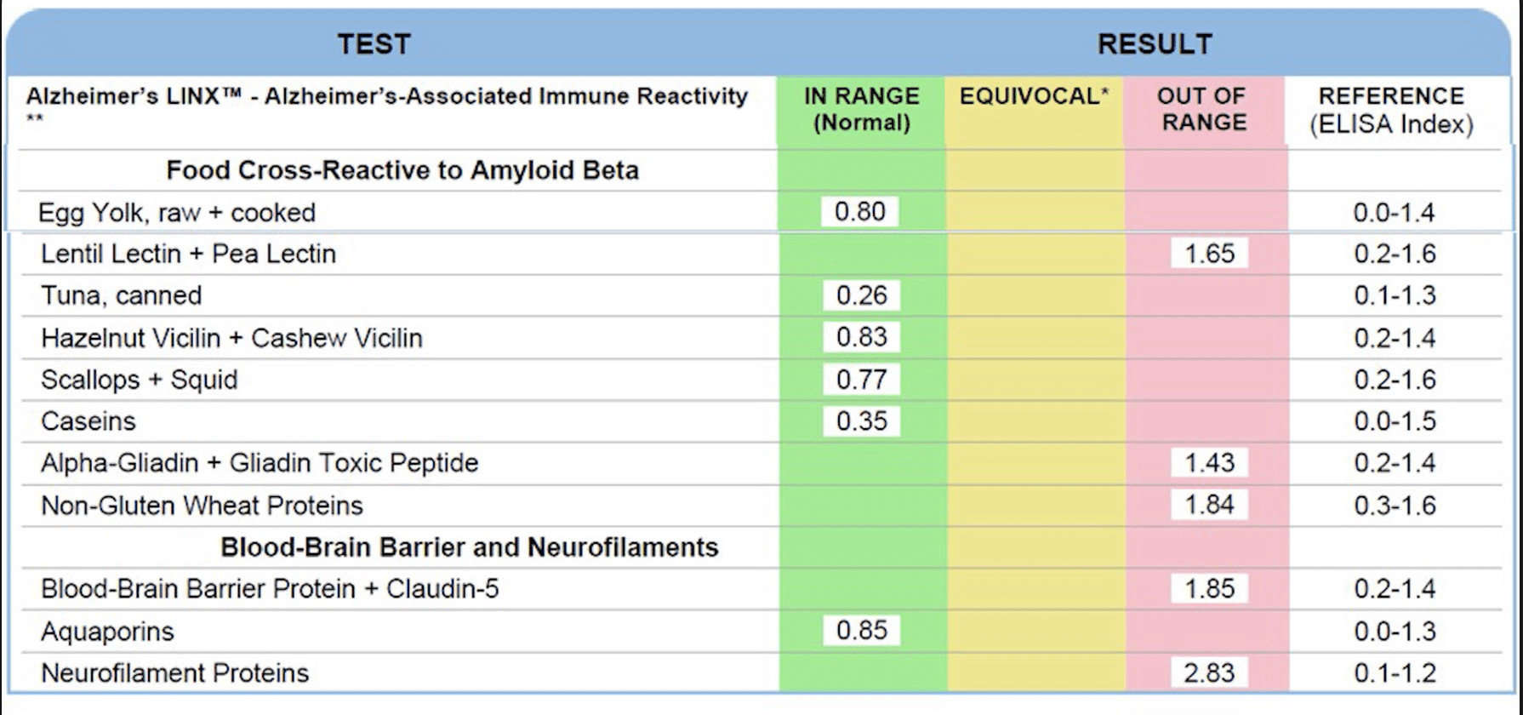Click the REFERENCE (ELISA Index) header
This screenshot has height=715, width=1523.
coord(1391,110)
